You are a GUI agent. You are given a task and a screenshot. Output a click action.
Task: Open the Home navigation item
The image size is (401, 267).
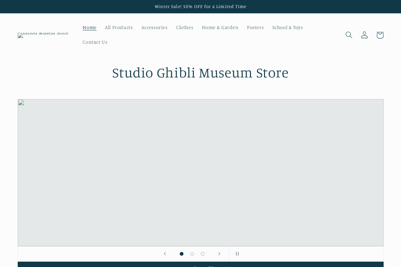pos(90,27)
